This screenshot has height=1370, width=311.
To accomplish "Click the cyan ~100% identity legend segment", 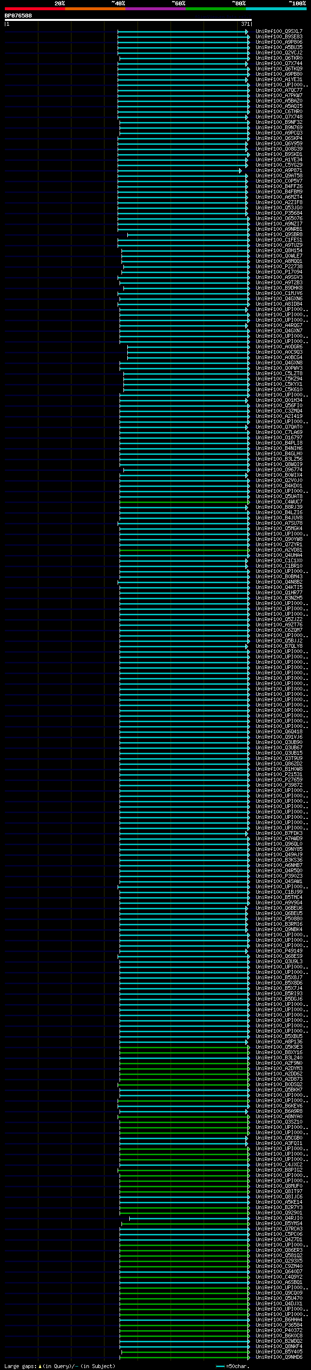I will pyautogui.click(x=276, y=9).
